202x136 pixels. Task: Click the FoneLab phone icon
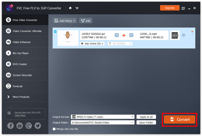click(x=8, y=86)
